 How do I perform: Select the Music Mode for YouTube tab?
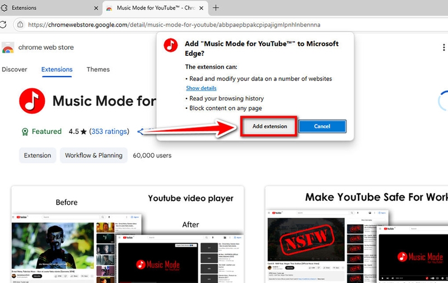tap(155, 8)
